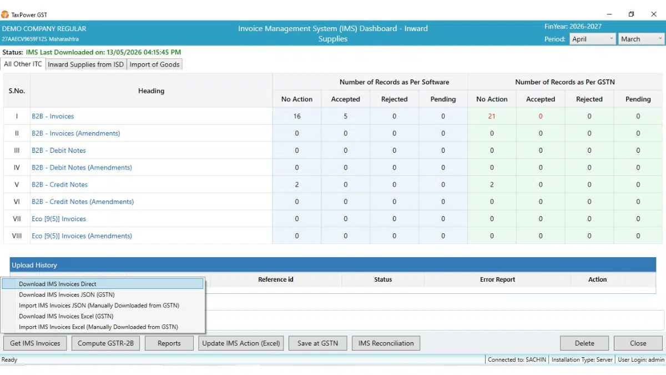The image size is (666, 375).
Task: Click the 16 software No Action cell
Action: 297,116
